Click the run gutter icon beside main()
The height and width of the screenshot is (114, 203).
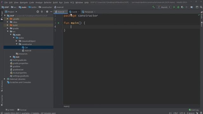(58, 23)
